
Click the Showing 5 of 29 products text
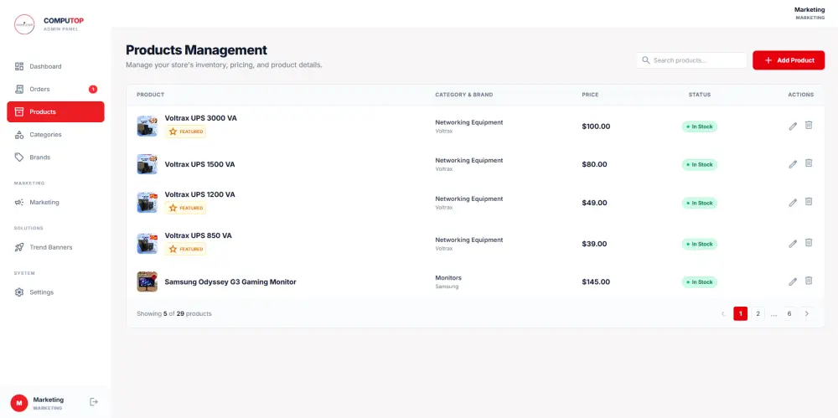pos(174,314)
